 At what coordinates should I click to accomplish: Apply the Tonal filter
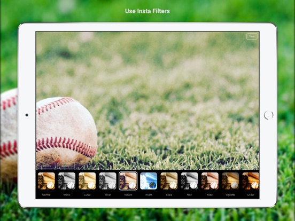(x=107, y=181)
